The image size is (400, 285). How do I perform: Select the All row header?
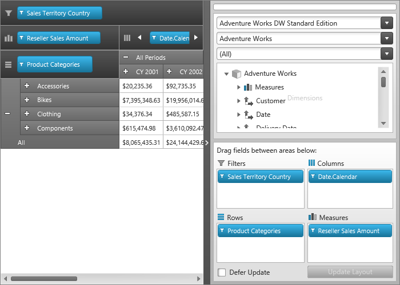[60, 142]
